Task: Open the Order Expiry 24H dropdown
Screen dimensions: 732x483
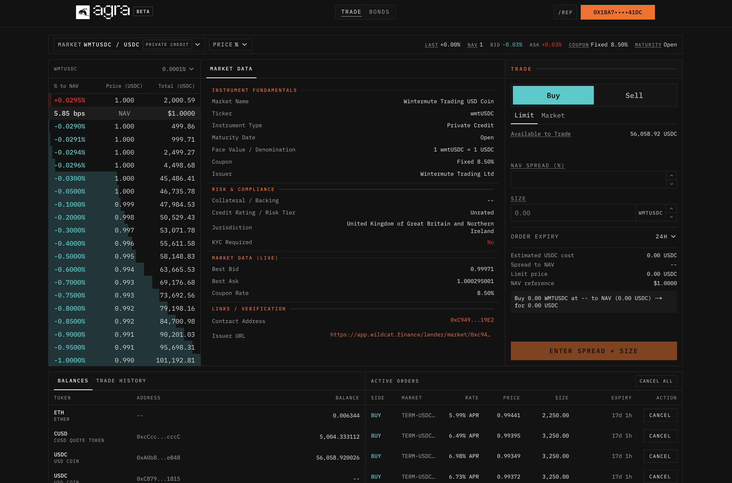Action: tap(665, 237)
